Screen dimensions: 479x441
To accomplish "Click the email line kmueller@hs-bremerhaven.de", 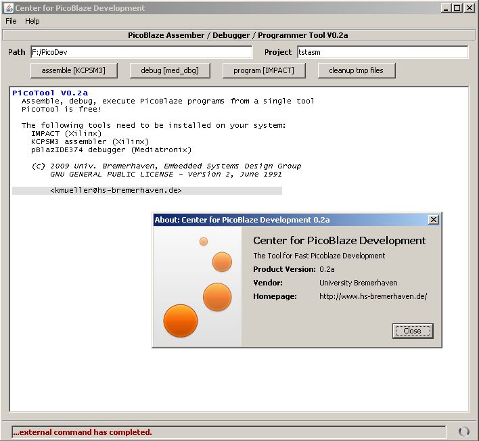I will [x=116, y=190].
